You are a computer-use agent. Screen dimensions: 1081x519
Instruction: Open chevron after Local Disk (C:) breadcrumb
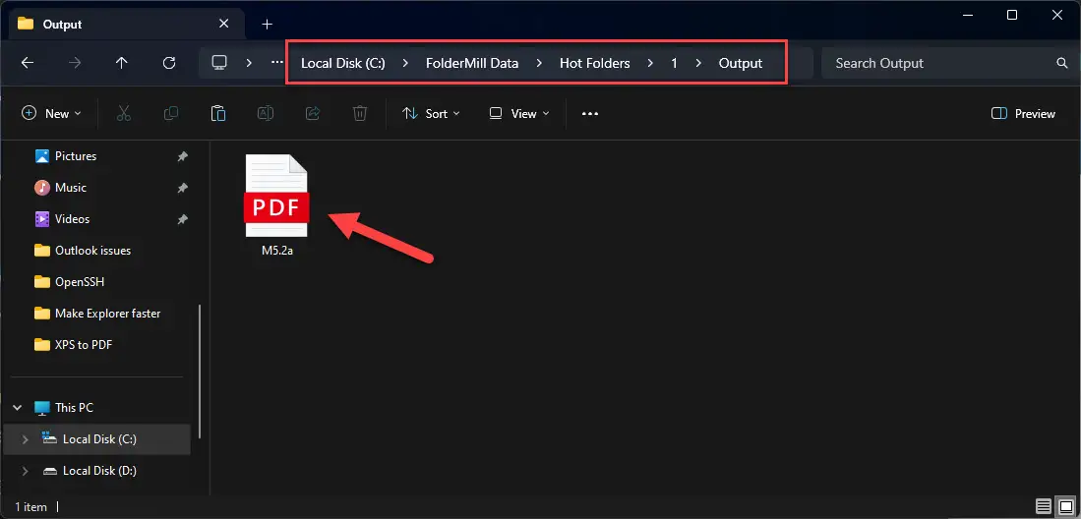405,63
